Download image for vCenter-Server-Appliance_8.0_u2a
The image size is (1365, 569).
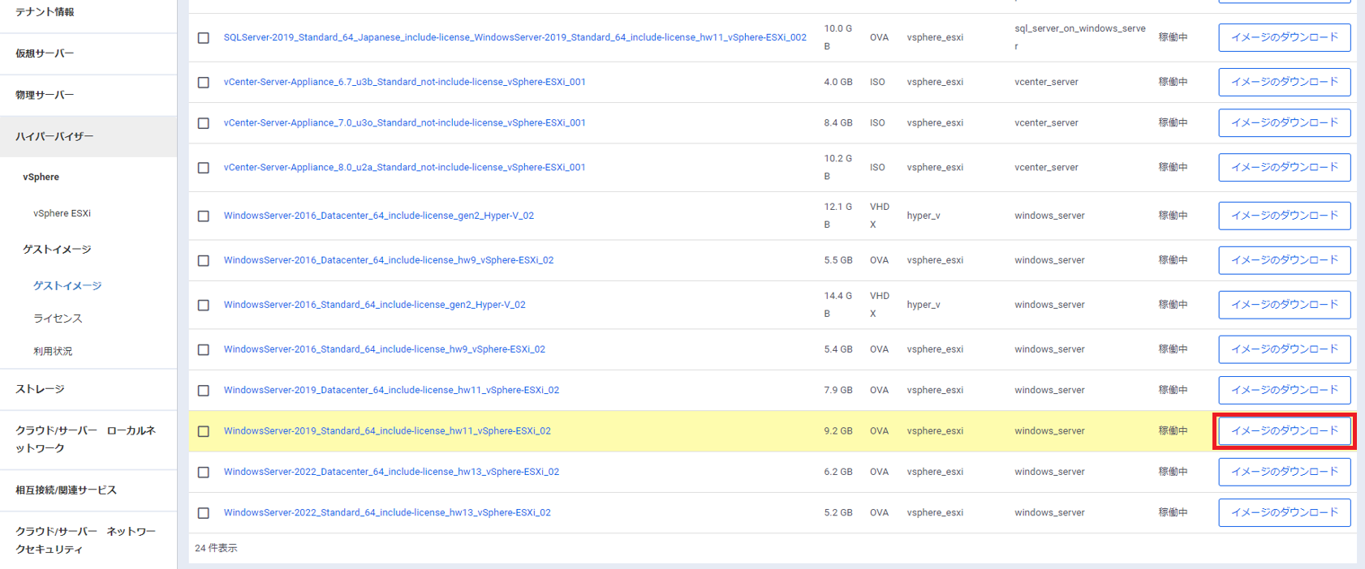pyautogui.click(x=1284, y=168)
